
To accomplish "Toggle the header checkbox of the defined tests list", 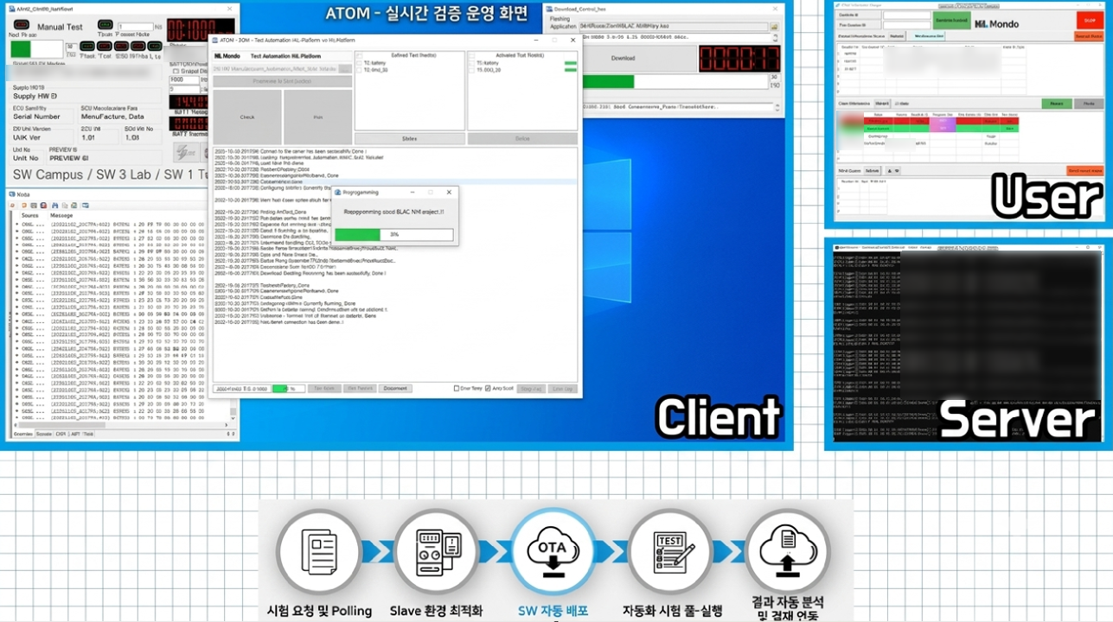I will (360, 55).
